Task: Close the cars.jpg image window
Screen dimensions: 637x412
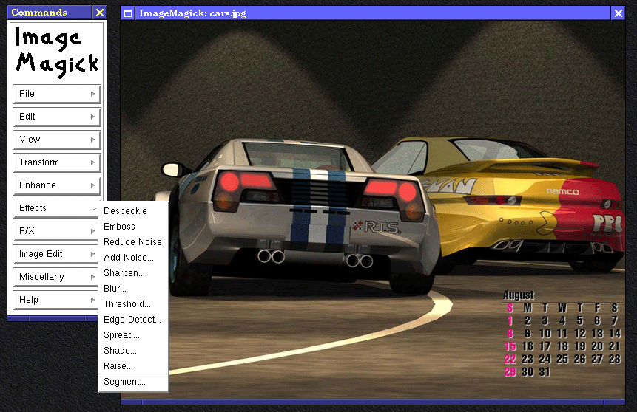Action: tap(618, 13)
